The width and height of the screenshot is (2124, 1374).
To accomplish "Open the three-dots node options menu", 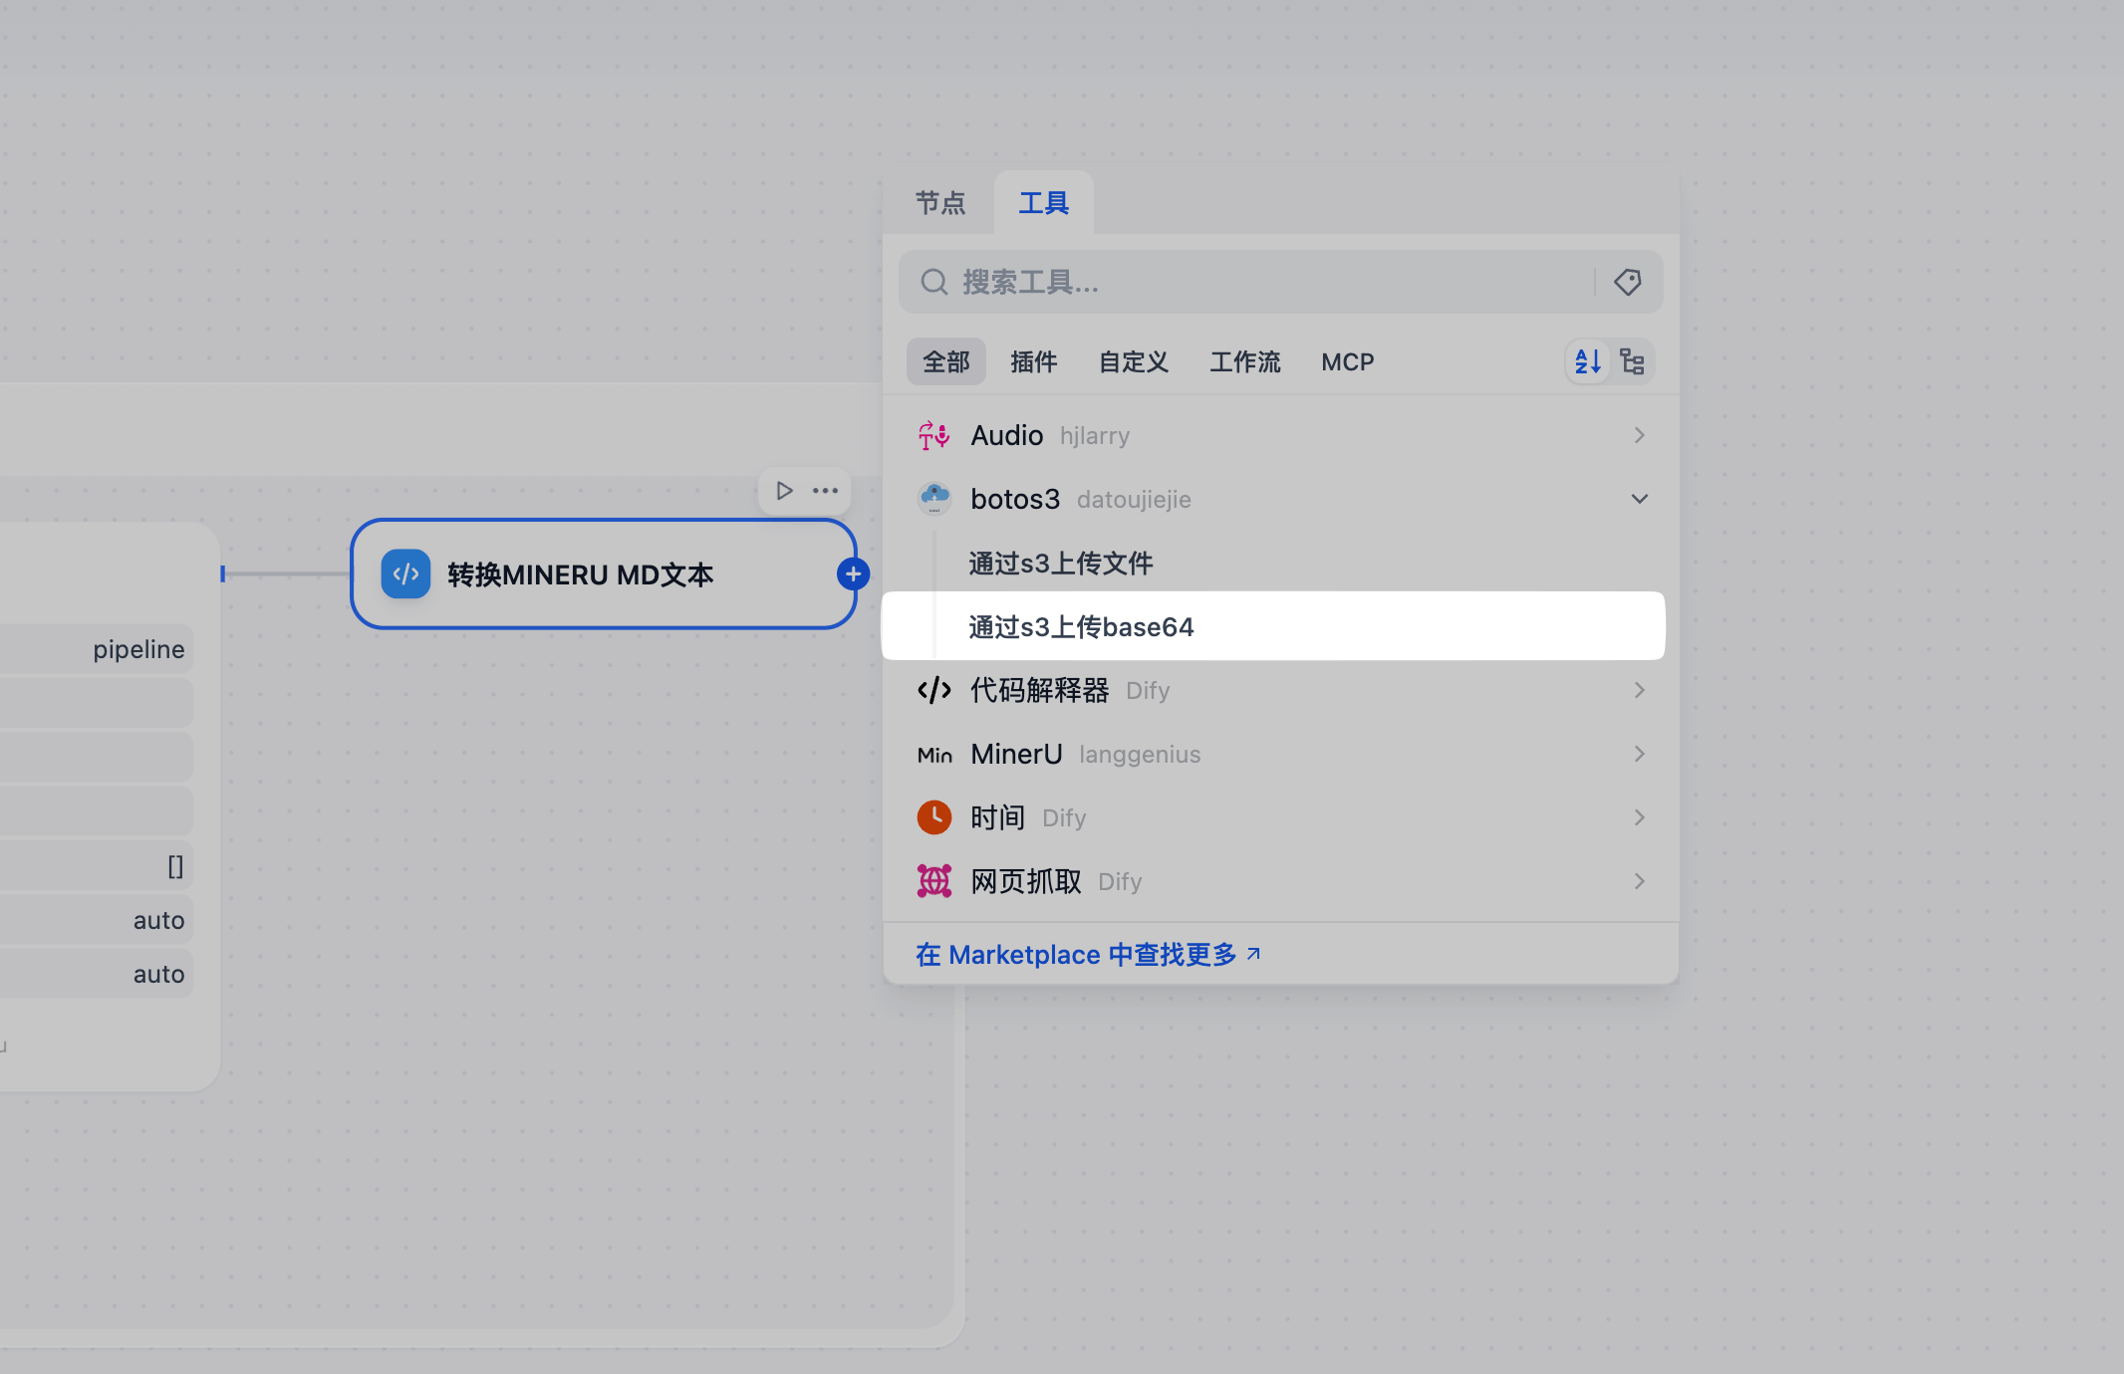I will coord(825,490).
